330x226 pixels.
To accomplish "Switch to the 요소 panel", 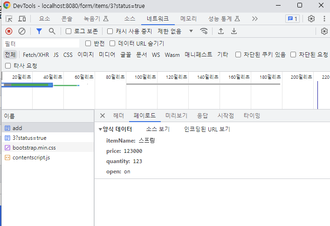I will [x=44, y=19].
